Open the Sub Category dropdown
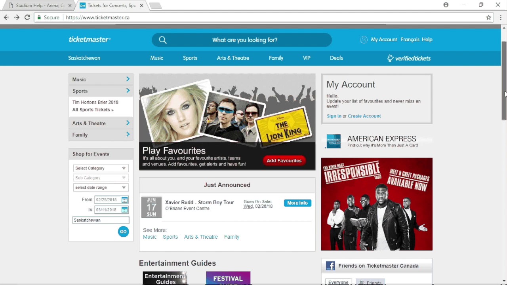Viewport: 507px width, 285px height. [x=101, y=178]
